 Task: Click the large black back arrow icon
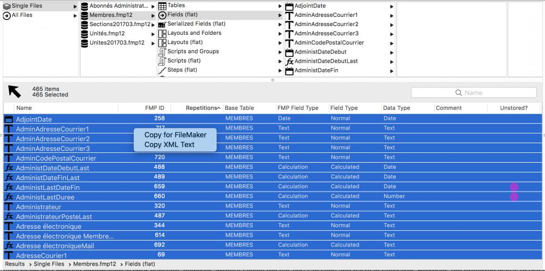14,91
